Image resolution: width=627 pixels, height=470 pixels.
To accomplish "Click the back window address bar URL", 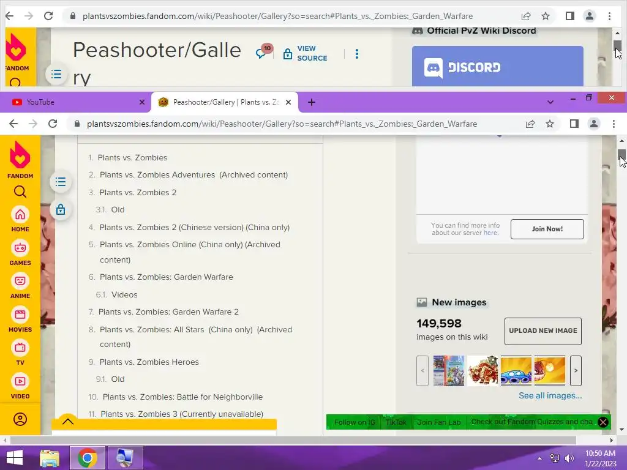I will [x=277, y=16].
